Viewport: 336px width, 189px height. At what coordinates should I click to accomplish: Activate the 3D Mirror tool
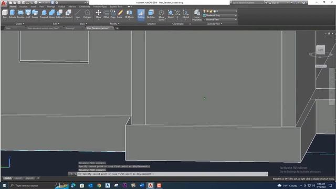tap(129, 14)
